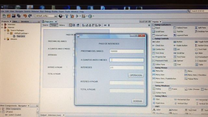This screenshot has width=208, height=117.
Task: Select the Combo Box palette item
Action: click(159, 49)
